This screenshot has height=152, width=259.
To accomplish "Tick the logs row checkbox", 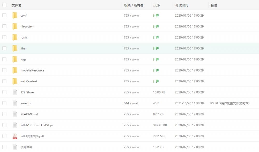I will point(4,59).
